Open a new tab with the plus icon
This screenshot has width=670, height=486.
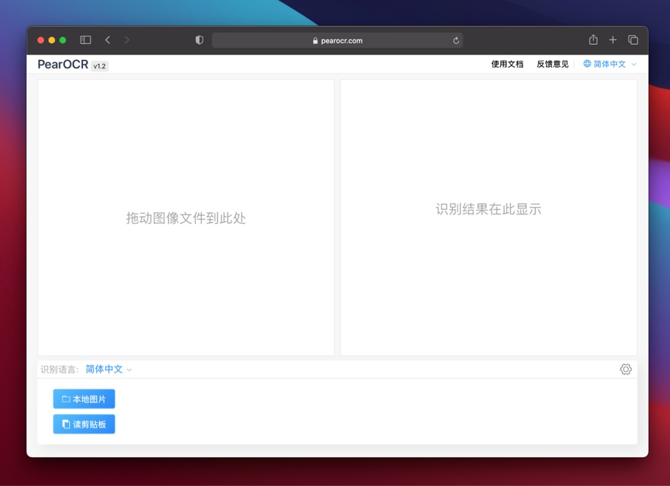tap(612, 40)
